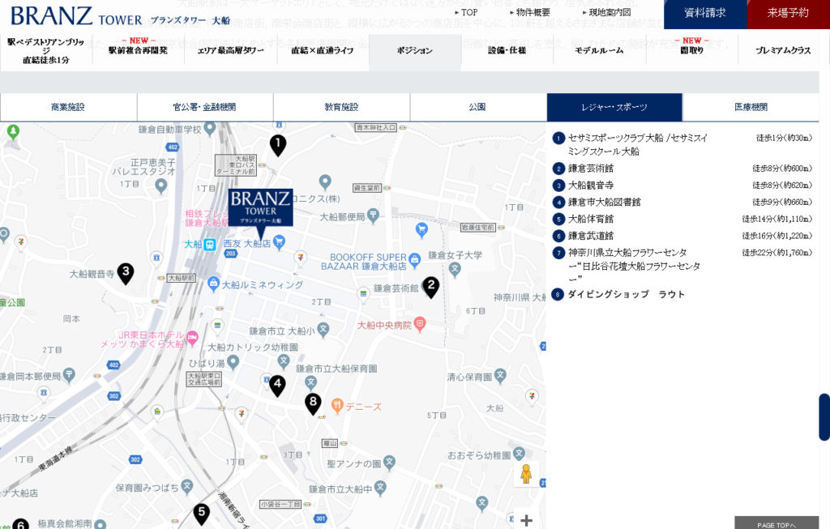
Task: Click map marker number 8 near デニーズ
Action: 314,404
